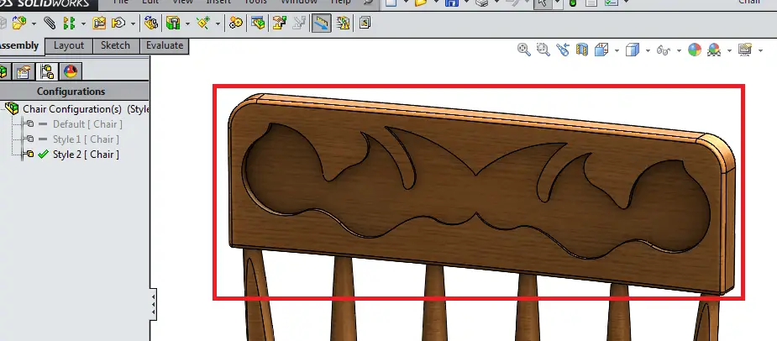Click the Apply Scene icon
The height and width of the screenshot is (341, 777).
pyautogui.click(x=714, y=49)
